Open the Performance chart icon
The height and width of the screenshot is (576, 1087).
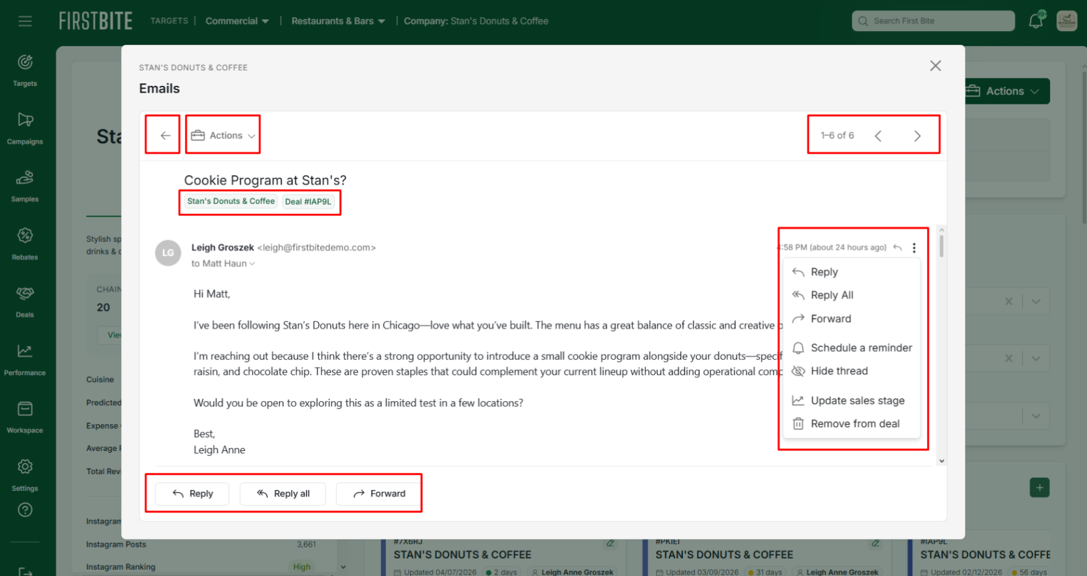25,352
